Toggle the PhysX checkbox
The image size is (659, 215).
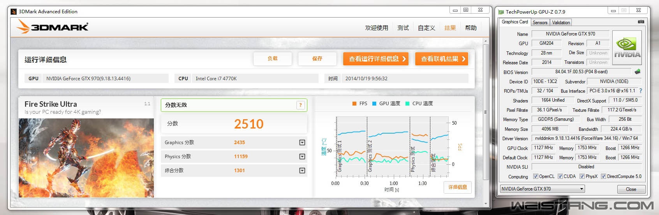pyautogui.click(x=582, y=176)
